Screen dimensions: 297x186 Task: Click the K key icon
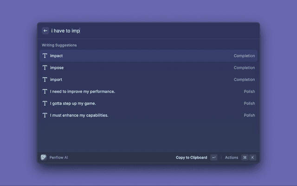[252, 158]
